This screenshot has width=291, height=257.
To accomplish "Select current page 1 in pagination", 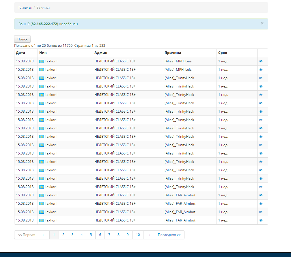I will [54, 235].
